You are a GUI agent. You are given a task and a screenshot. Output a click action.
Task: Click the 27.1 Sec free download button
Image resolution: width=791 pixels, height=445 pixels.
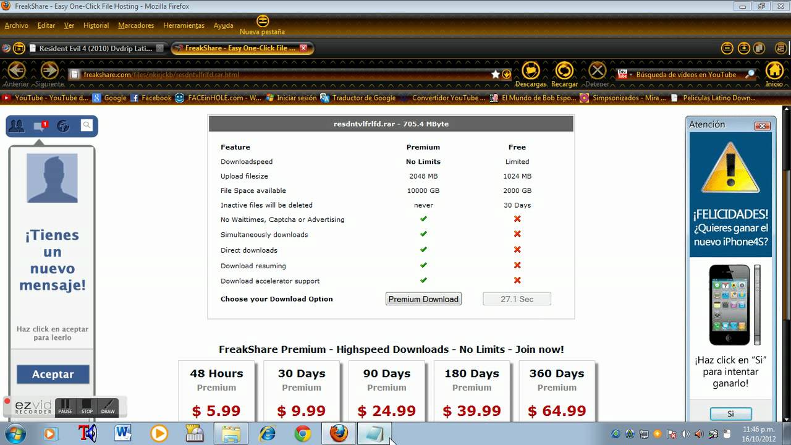(517, 299)
